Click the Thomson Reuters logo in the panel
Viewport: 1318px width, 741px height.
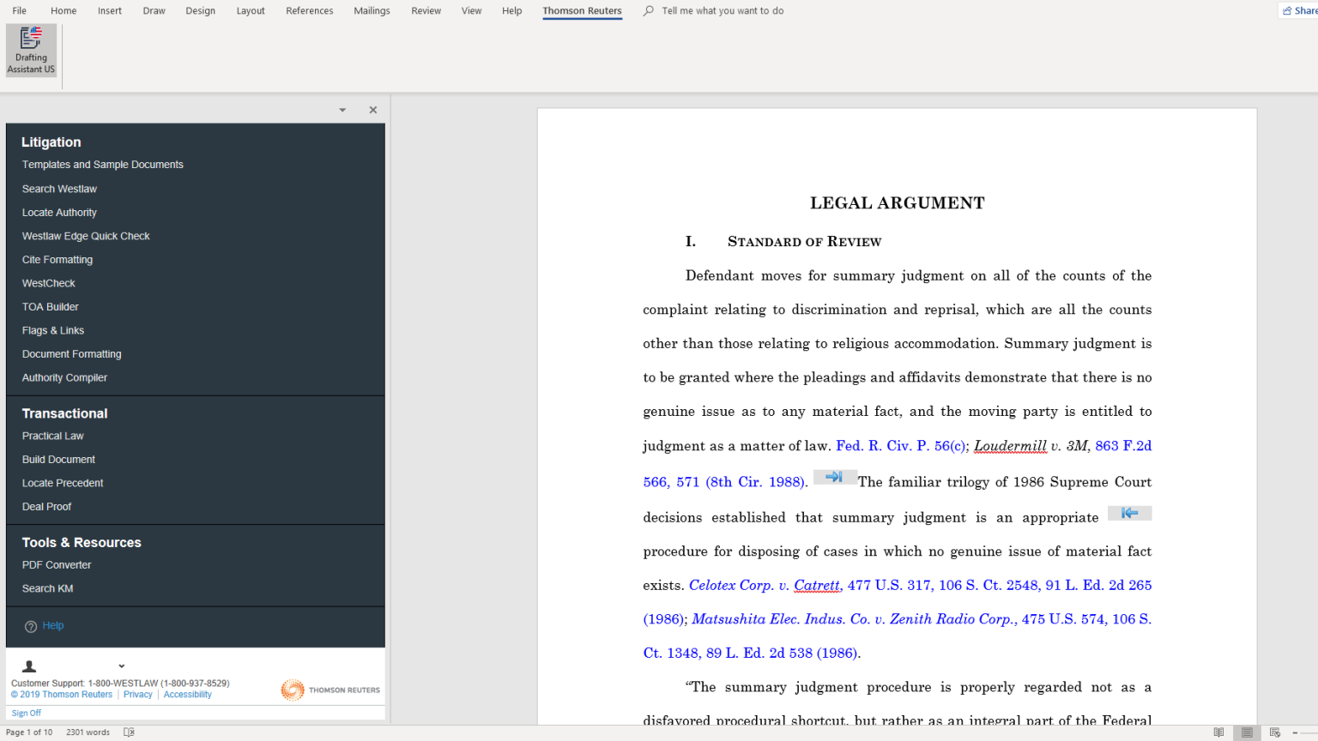329,690
